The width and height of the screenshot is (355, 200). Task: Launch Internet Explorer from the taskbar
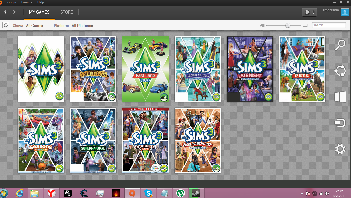19,193
